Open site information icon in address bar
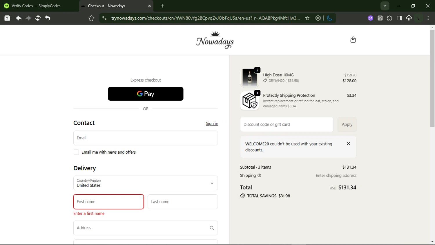This screenshot has width=435, height=245. (x=104, y=18)
